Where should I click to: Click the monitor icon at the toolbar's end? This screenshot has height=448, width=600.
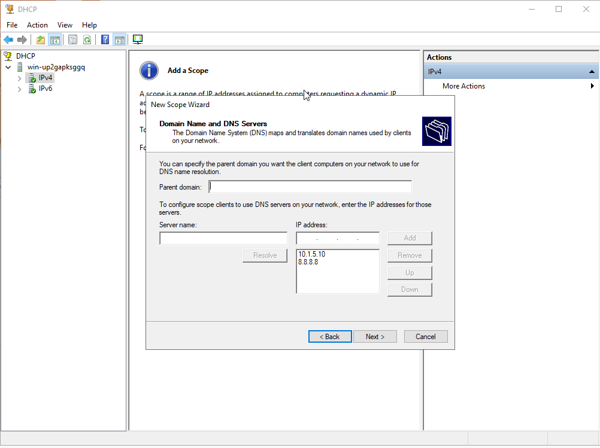[x=138, y=40]
